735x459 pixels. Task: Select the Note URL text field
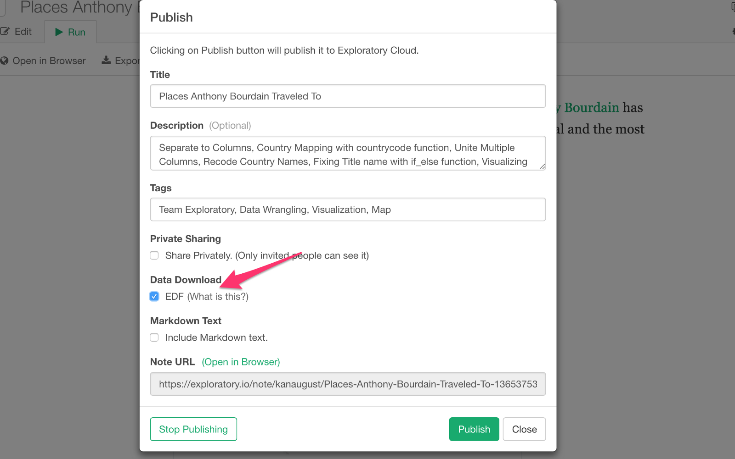pyautogui.click(x=348, y=384)
